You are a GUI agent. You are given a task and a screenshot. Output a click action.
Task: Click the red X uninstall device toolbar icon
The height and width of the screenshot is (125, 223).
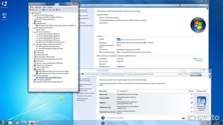pos(56,10)
